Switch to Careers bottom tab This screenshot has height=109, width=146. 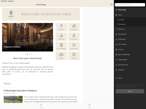(41, 106)
